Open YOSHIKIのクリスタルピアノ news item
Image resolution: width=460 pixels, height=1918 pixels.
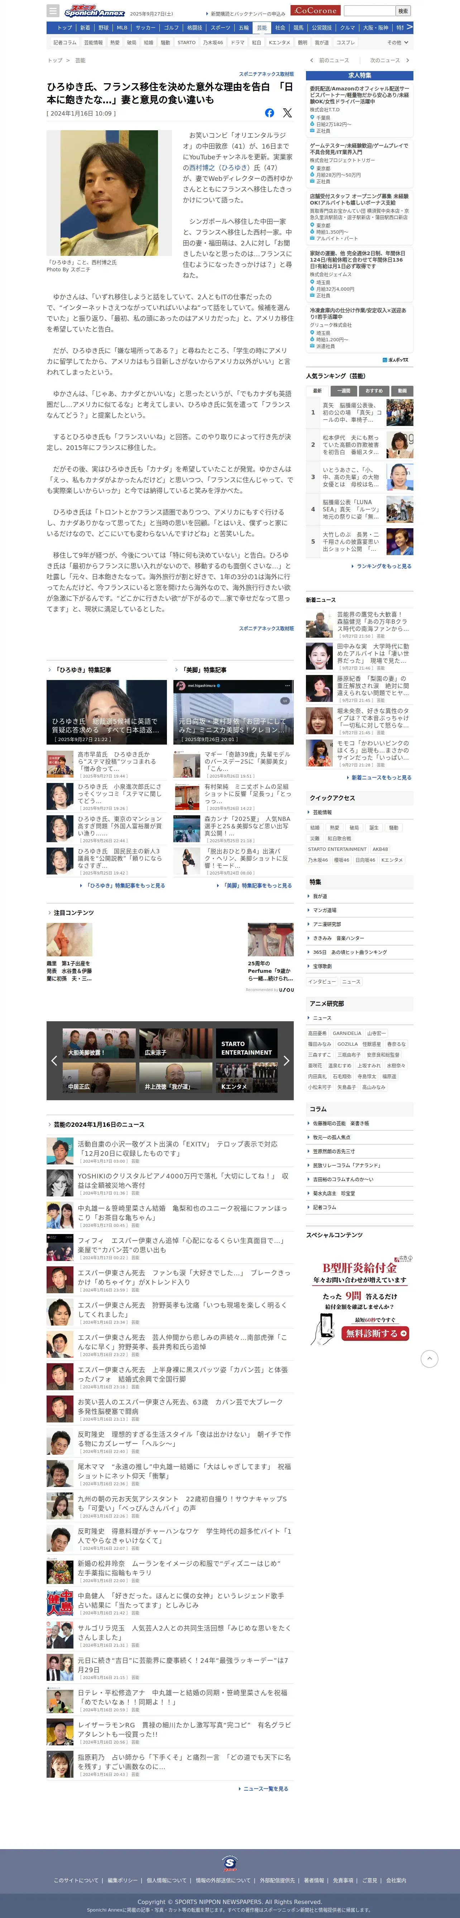click(170, 1182)
